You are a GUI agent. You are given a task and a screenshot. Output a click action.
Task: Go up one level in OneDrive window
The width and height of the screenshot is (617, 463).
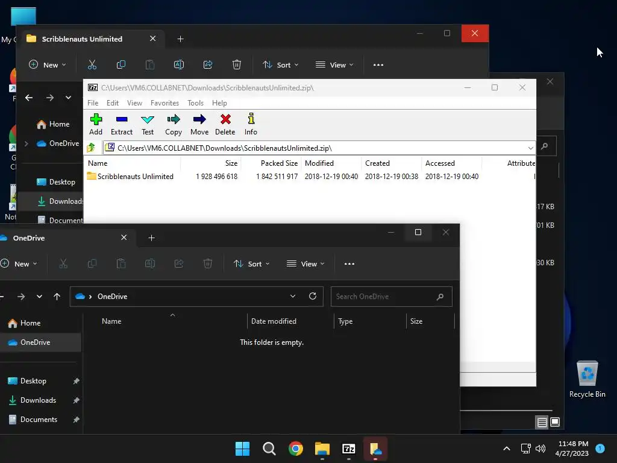coord(57,297)
